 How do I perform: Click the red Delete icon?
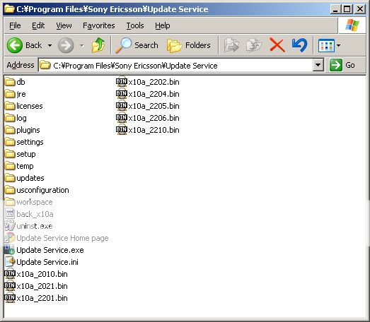coord(277,45)
